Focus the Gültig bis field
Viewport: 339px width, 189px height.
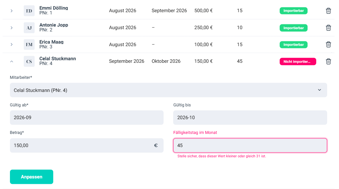click(250, 118)
